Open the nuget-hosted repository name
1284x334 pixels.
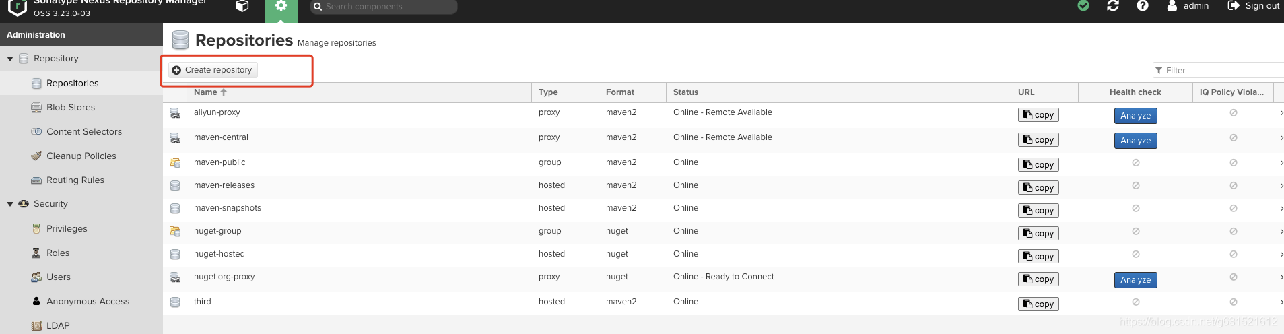tap(219, 254)
